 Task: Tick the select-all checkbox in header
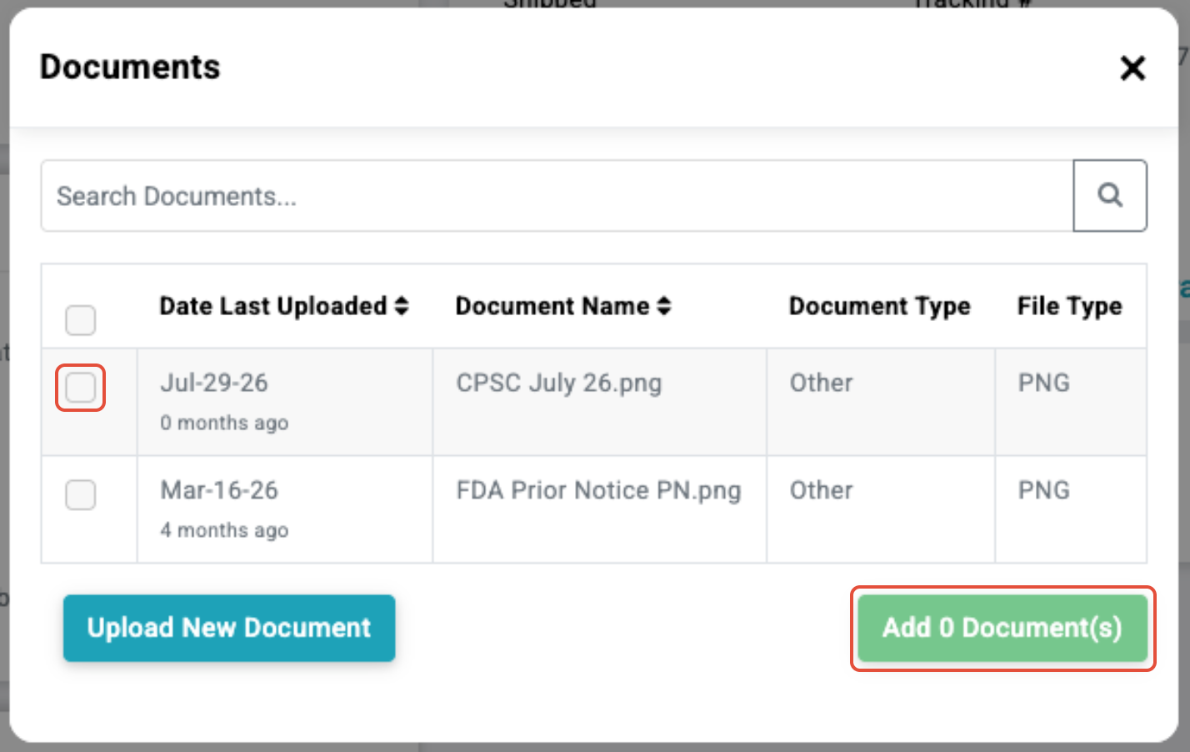(x=81, y=320)
